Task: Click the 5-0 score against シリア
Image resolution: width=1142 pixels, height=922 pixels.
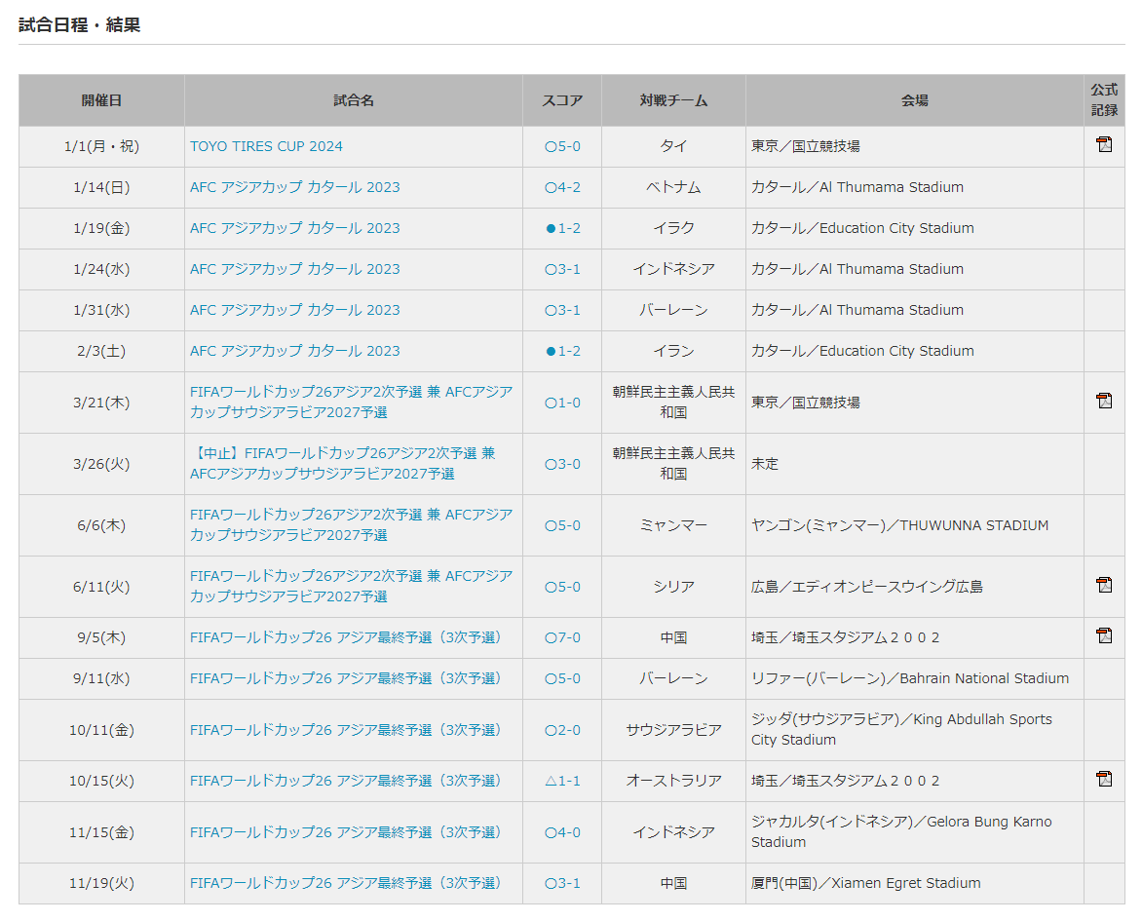Action: [562, 586]
